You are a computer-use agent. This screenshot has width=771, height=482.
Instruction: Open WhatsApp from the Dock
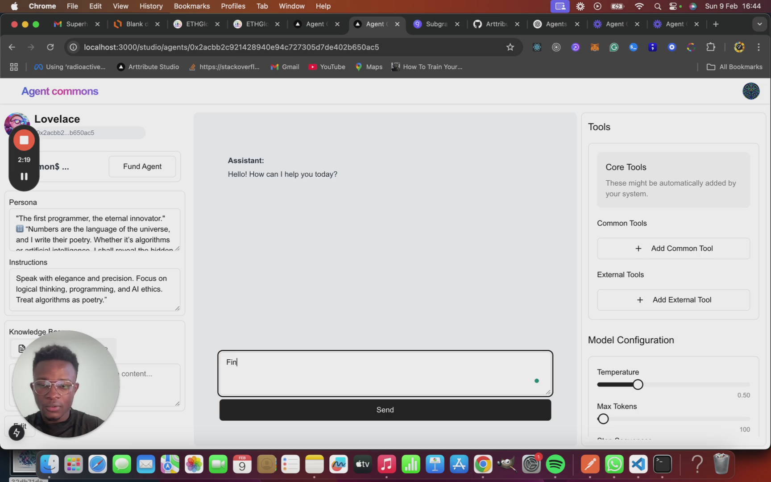pyautogui.click(x=614, y=465)
